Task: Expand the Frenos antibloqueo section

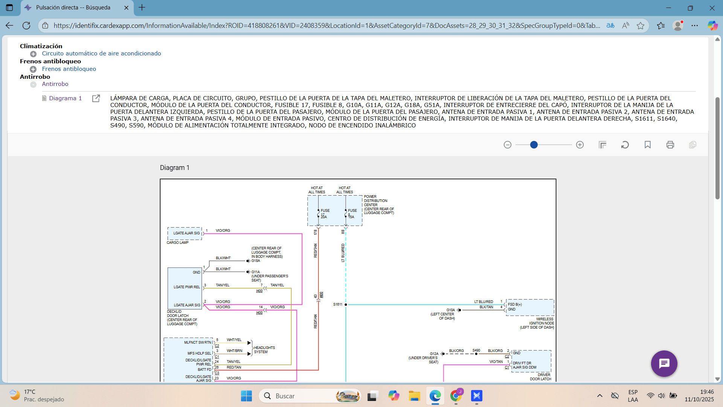Action: (x=33, y=69)
